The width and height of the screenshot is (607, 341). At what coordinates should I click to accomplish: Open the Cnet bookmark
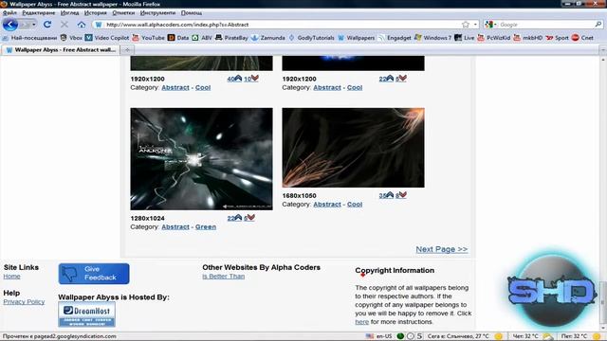coord(582,38)
